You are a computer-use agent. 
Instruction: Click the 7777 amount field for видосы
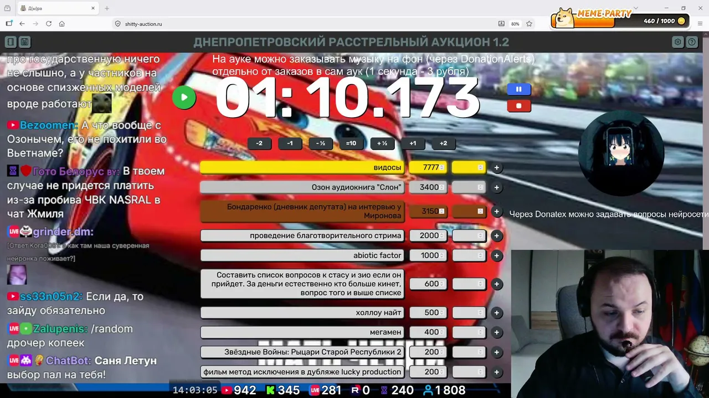click(x=428, y=167)
